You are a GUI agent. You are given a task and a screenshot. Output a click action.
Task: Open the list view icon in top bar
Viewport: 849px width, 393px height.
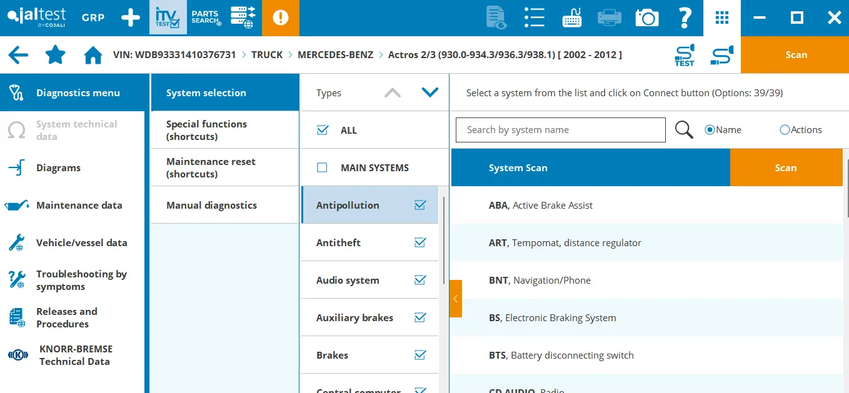click(x=535, y=17)
